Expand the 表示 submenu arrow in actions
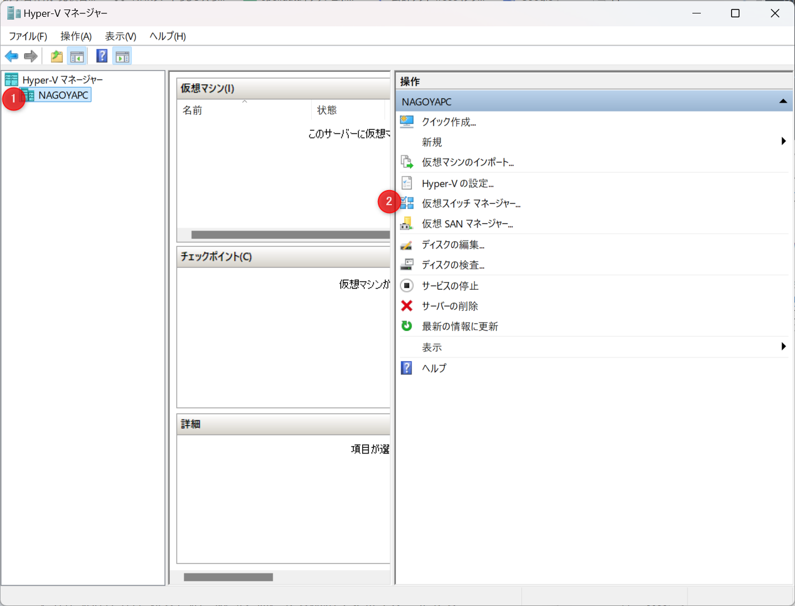The height and width of the screenshot is (606, 795). 783,346
